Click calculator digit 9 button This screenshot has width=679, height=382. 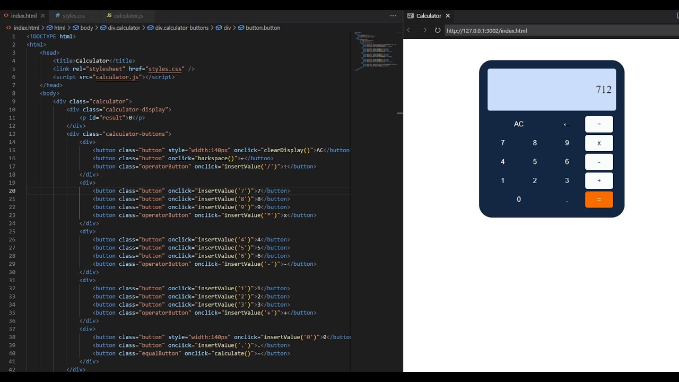[x=567, y=143]
